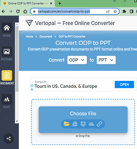Screen dimensions: 137x149
Task: Go back in browser history
Action: 3,11
